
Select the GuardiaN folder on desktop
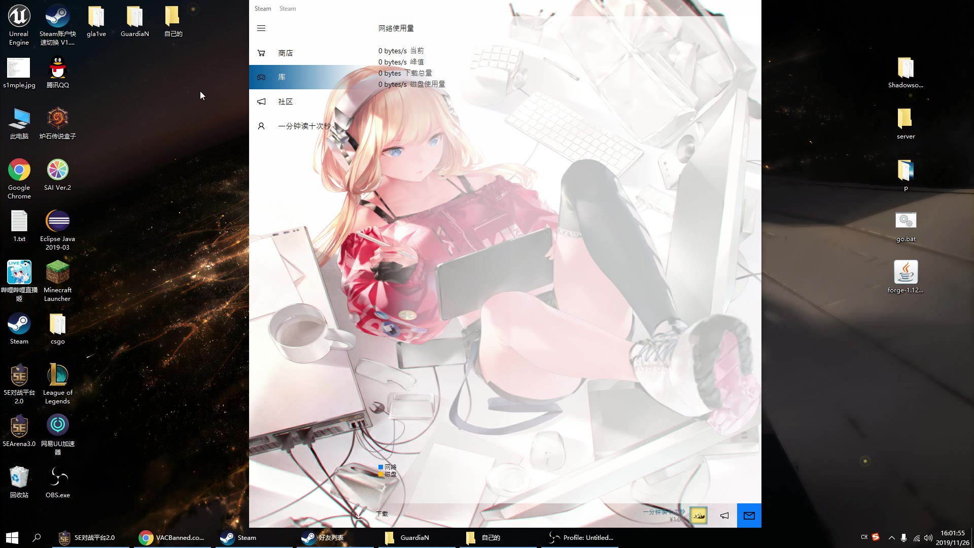(x=135, y=21)
